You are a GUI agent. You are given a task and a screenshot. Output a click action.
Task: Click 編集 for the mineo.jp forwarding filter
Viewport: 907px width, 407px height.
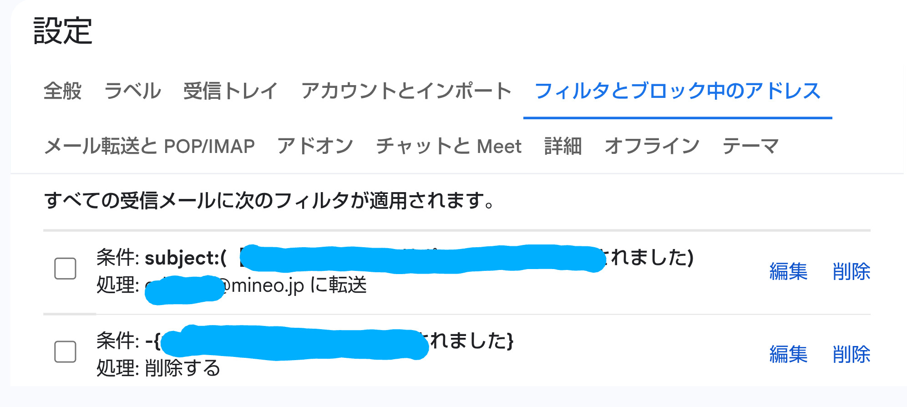point(788,272)
